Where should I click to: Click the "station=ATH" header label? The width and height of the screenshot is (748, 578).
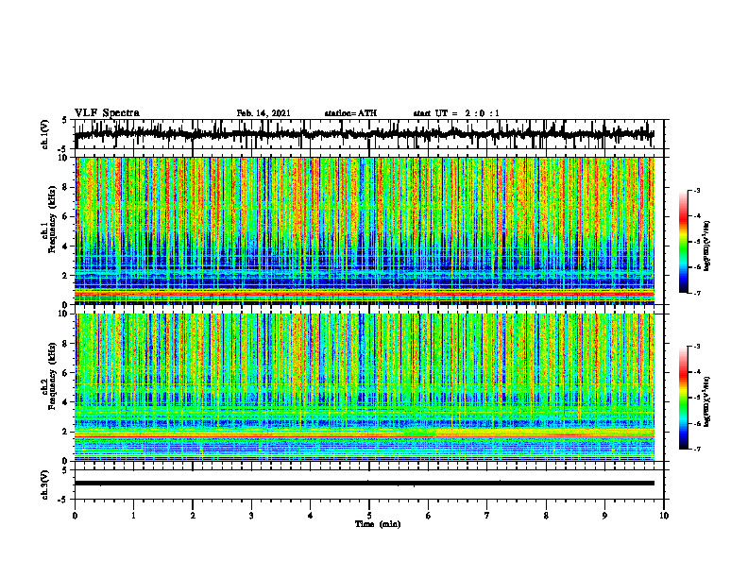(350, 113)
